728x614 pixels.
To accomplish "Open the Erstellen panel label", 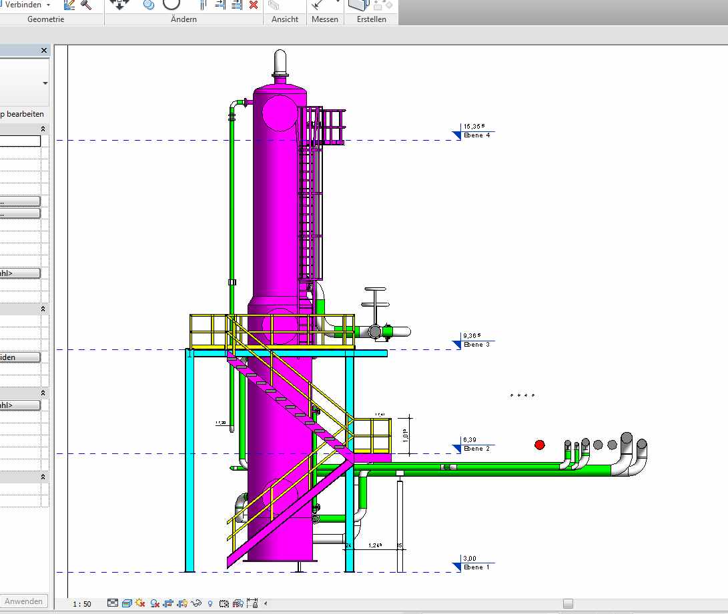I will coord(372,19).
